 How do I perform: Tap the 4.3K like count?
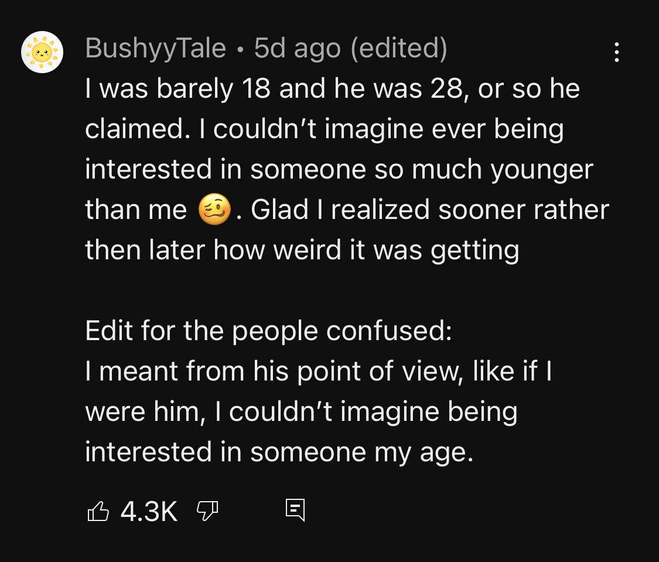pos(149,511)
